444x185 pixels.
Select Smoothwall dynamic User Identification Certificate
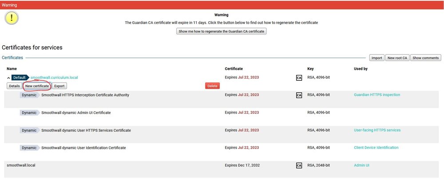(x=83, y=148)
